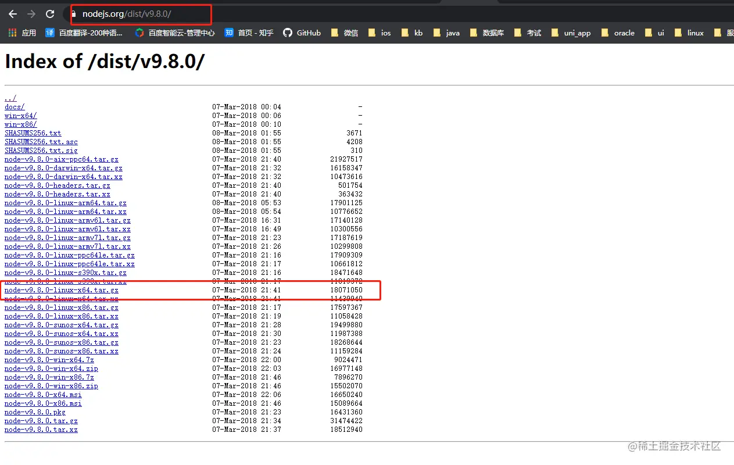Download node-v9.8.0-sunos-x86.tar.xz
Screen dimensions: 734x465
[62, 351]
